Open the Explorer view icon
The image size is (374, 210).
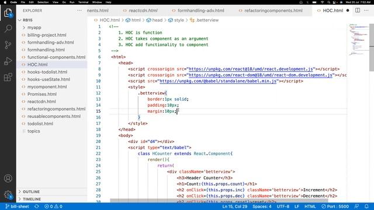pos(8,13)
